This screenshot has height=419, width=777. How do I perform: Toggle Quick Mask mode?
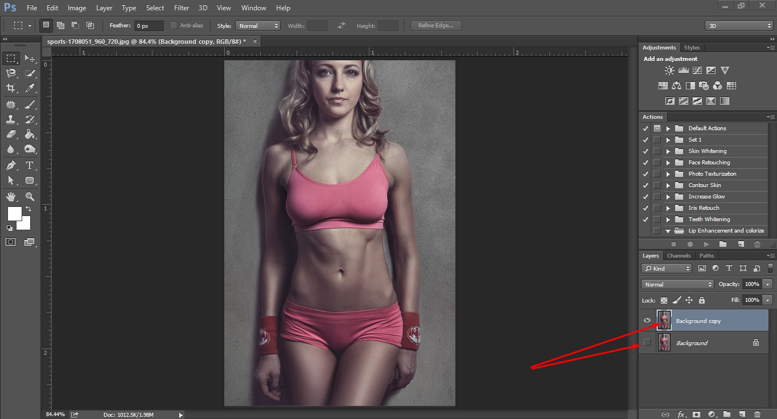coord(11,242)
